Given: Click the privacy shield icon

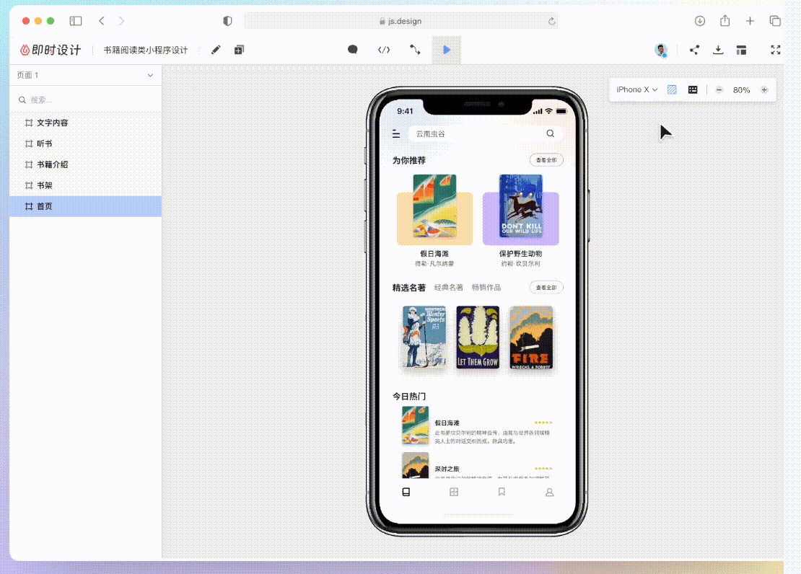Looking at the screenshot, I should coord(227,21).
